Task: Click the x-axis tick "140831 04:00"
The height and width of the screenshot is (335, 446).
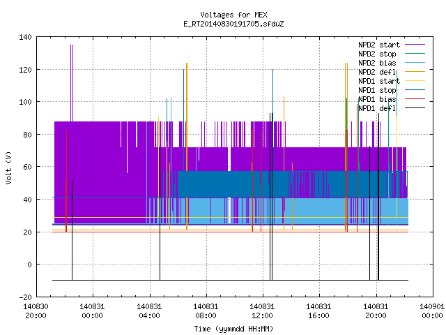Action: (149, 311)
